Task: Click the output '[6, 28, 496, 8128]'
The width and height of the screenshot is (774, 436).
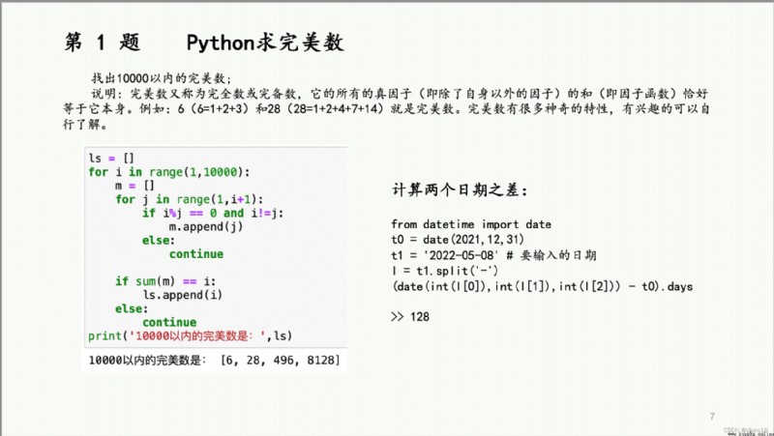Action: [281, 360]
